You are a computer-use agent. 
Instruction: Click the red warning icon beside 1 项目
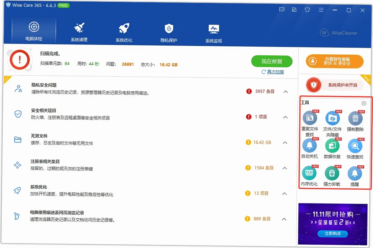[248, 117]
